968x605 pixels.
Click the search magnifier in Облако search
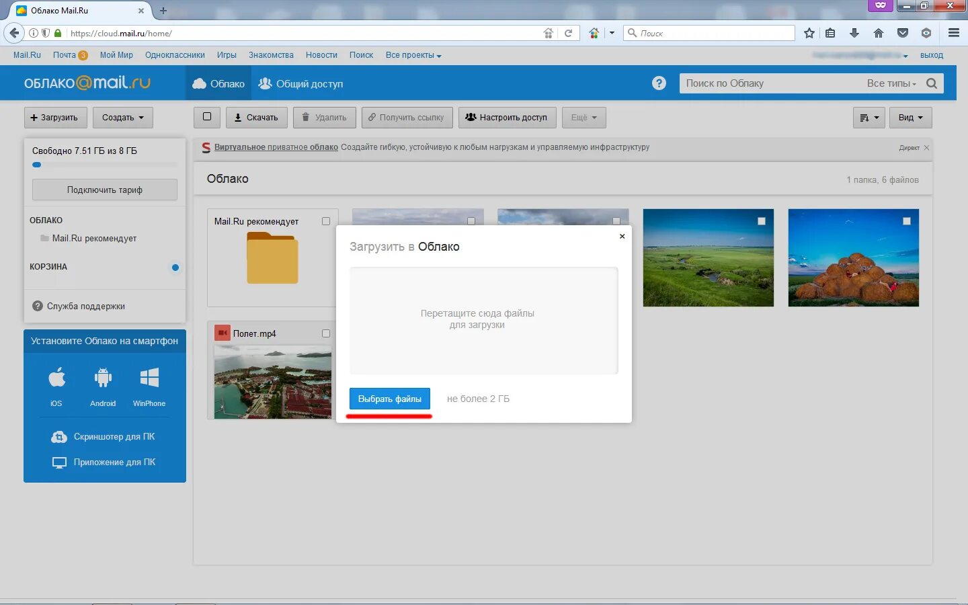coord(932,83)
